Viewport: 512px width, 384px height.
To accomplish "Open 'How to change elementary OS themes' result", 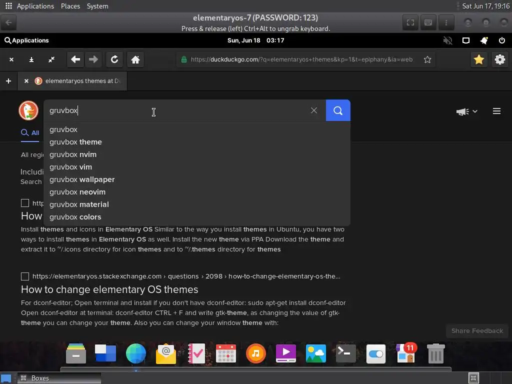I will tap(109, 289).
